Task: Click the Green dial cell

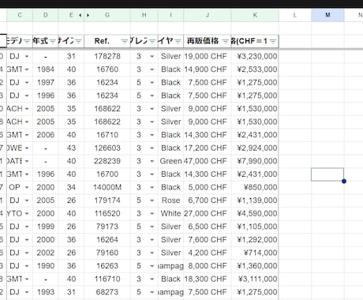Action: 170,161
